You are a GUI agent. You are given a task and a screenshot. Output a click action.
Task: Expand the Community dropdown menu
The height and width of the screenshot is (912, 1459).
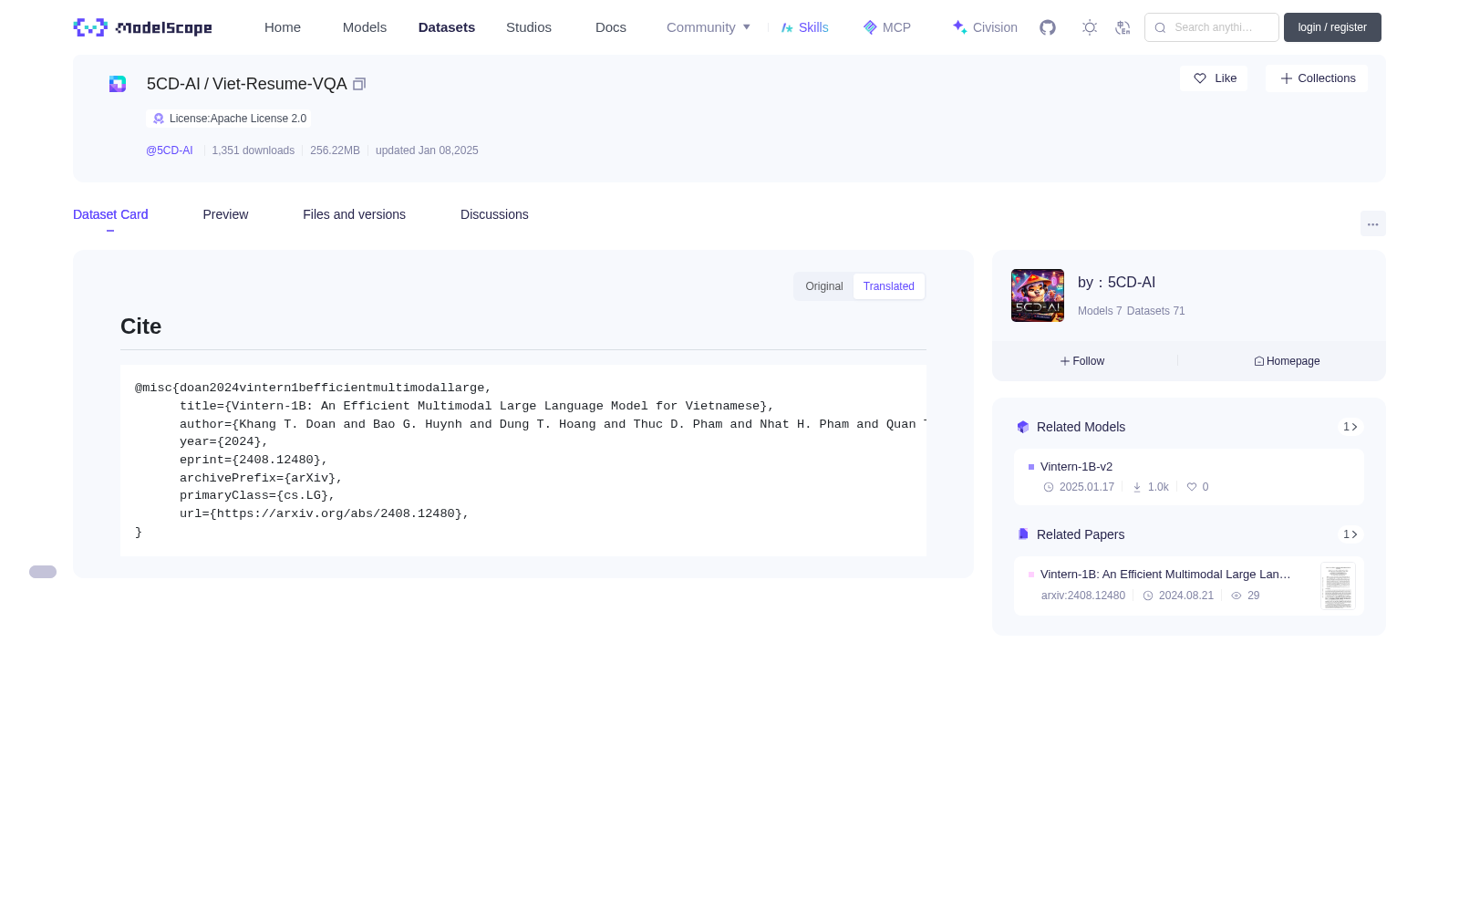pos(709,27)
